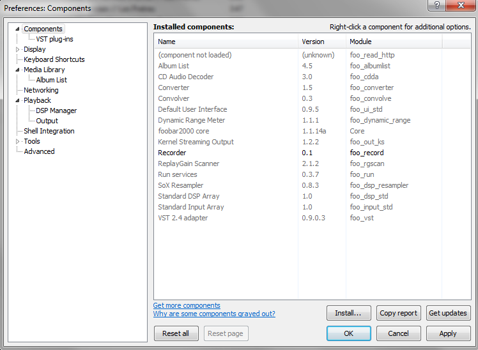Open the DSP Manager page
478x350 pixels.
click(x=56, y=110)
